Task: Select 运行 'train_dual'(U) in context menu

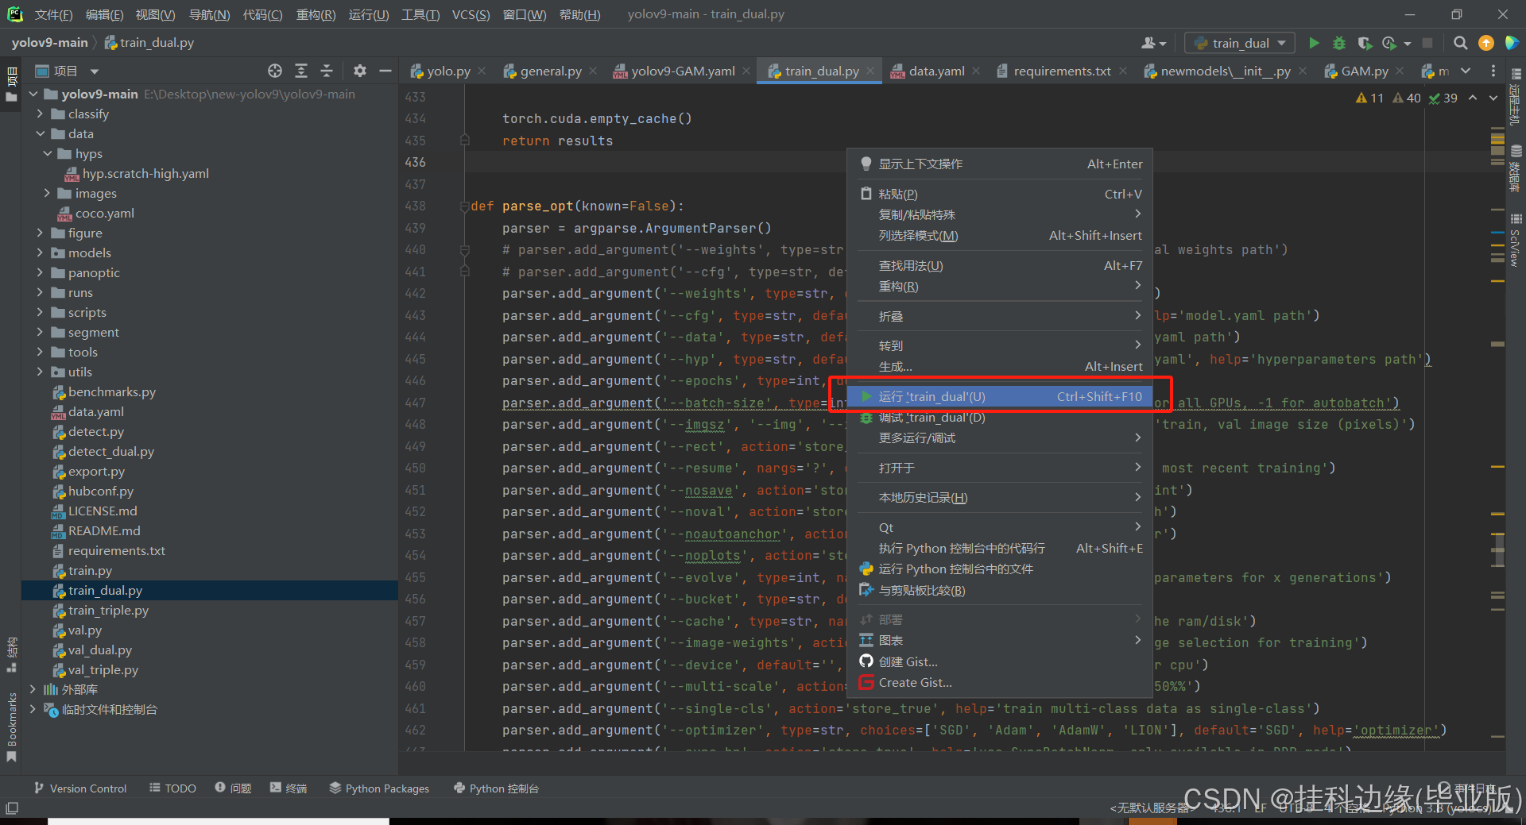Action: [1000, 396]
